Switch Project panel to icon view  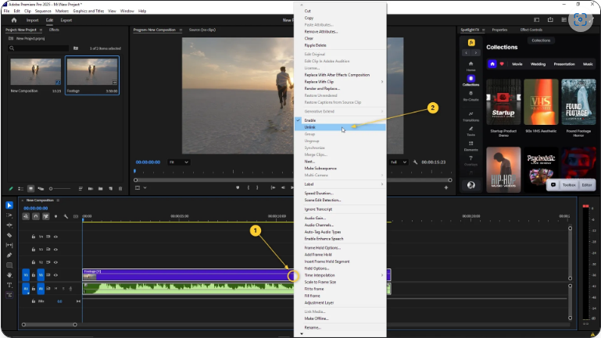30,189
